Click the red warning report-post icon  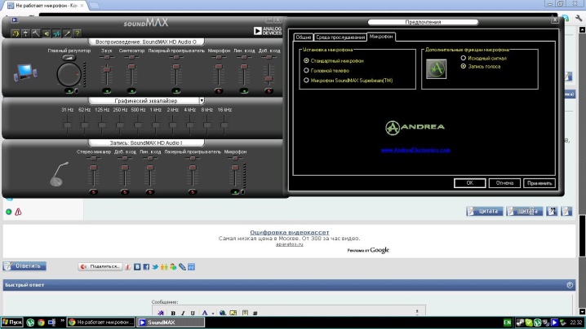tap(18, 212)
